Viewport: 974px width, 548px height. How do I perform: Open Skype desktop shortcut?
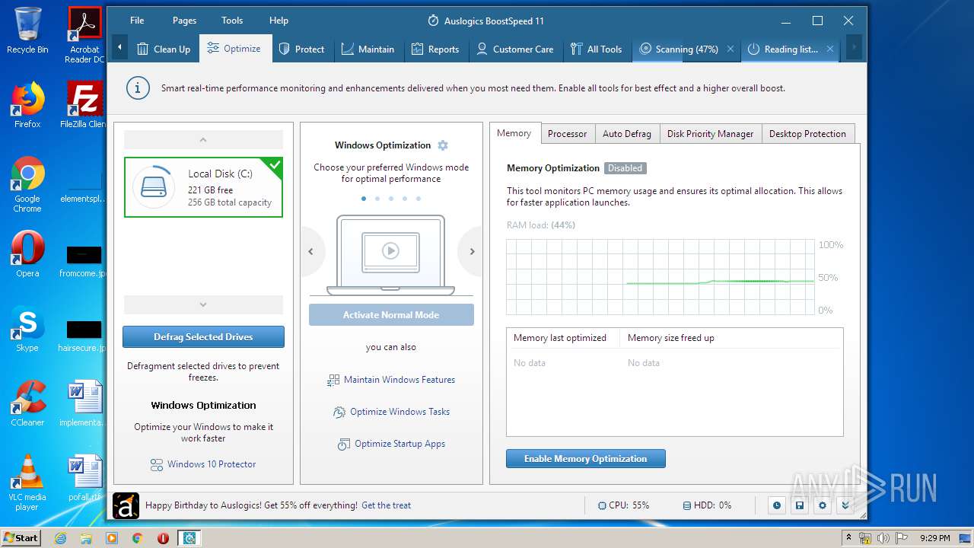pos(27,329)
